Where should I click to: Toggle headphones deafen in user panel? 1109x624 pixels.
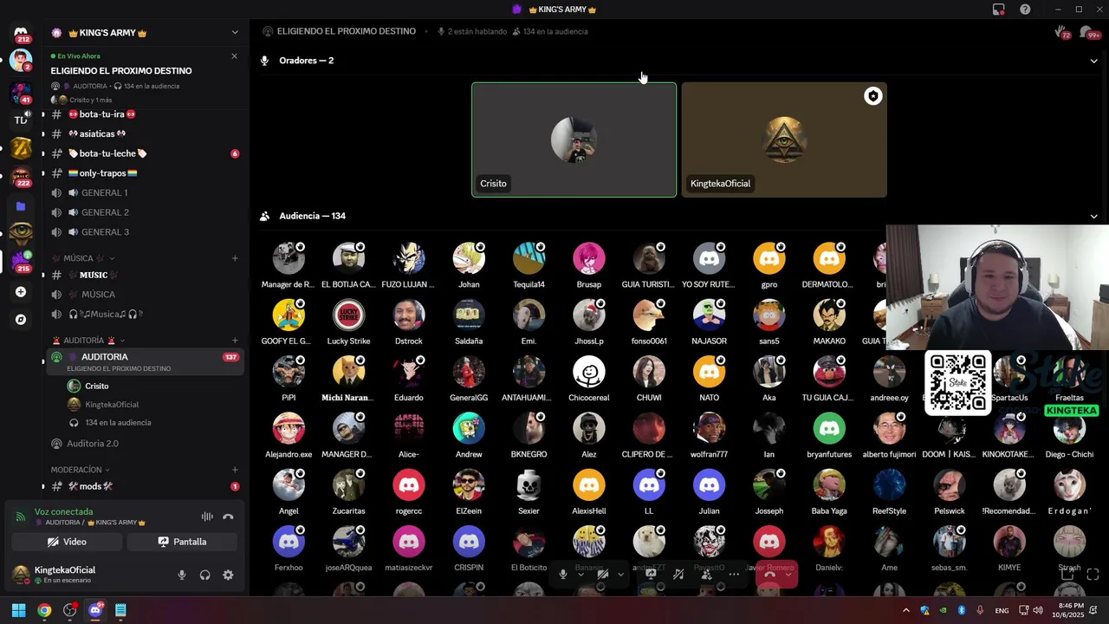pyautogui.click(x=205, y=575)
